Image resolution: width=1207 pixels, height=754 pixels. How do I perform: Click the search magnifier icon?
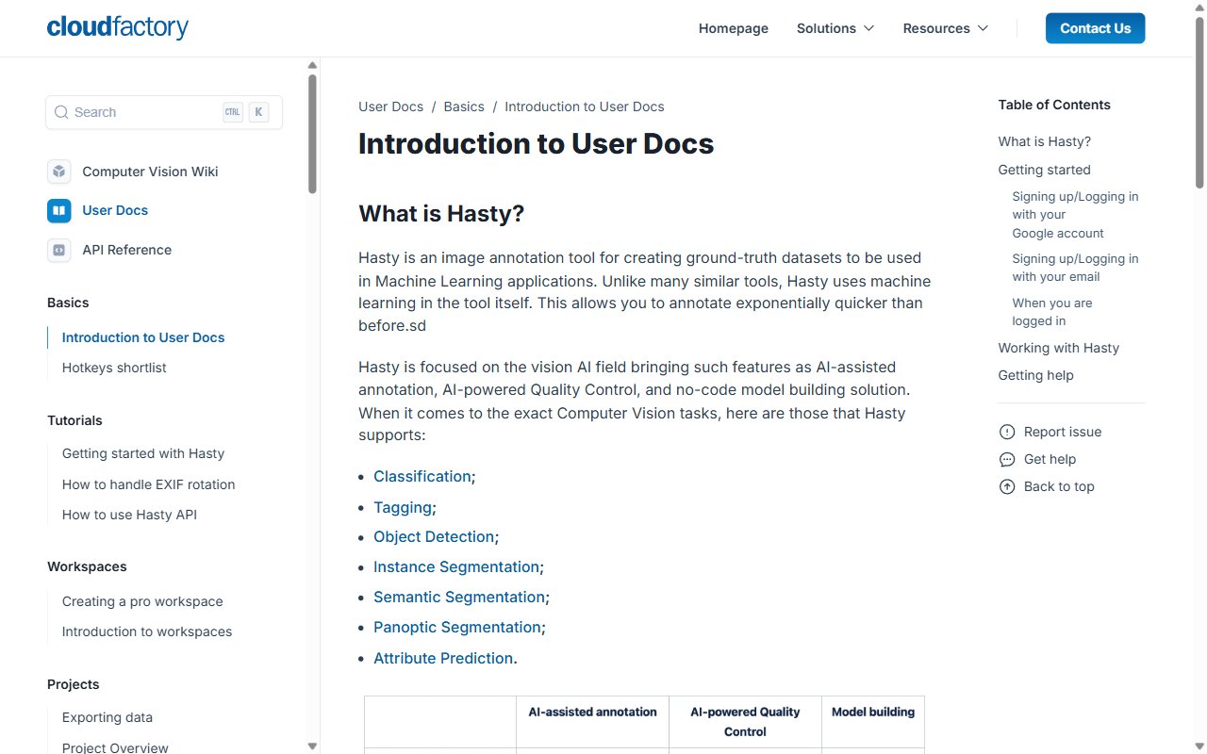(61, 112)
